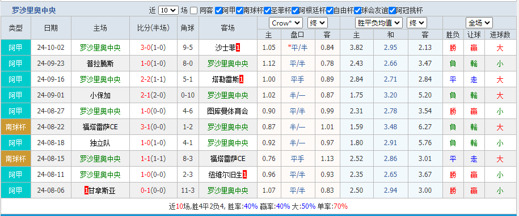Toggle the 同客 checkbox

coord(194,11)
